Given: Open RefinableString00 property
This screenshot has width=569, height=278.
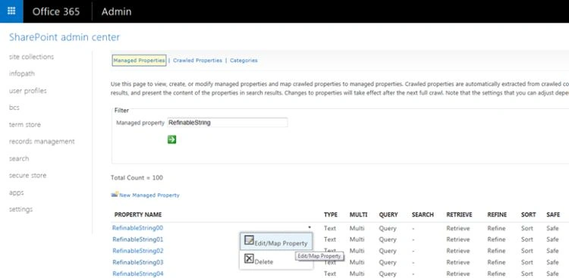Looking at the screenshot, I should pos(137,228).
